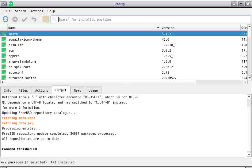Click the System upgrade fast-forward icon
This screenshot has width=252, height=168.
[x=15, y=19]
